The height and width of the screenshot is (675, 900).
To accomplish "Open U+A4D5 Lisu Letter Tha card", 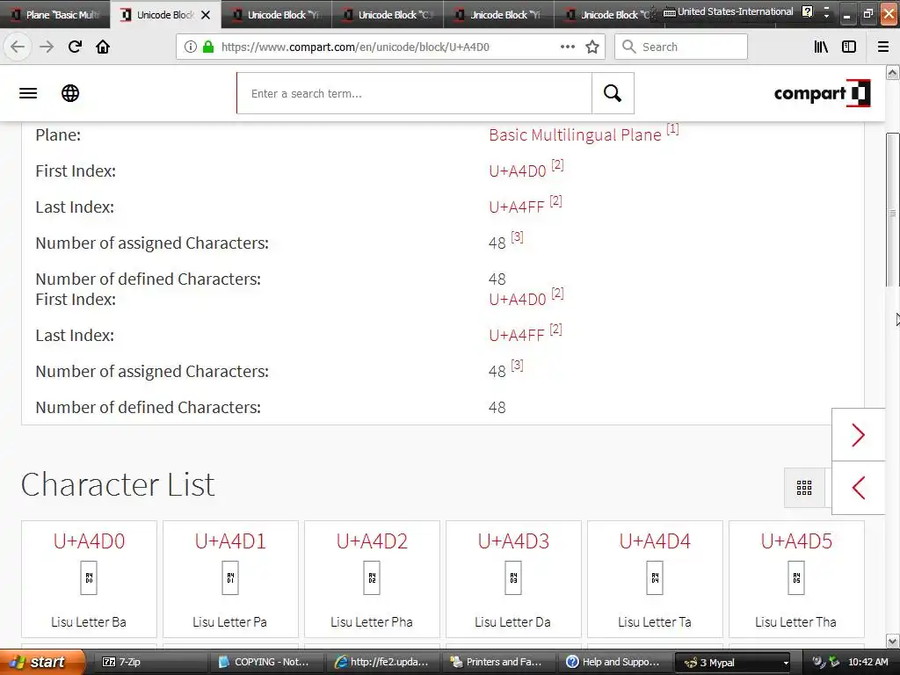I will [x=796, y=579].
